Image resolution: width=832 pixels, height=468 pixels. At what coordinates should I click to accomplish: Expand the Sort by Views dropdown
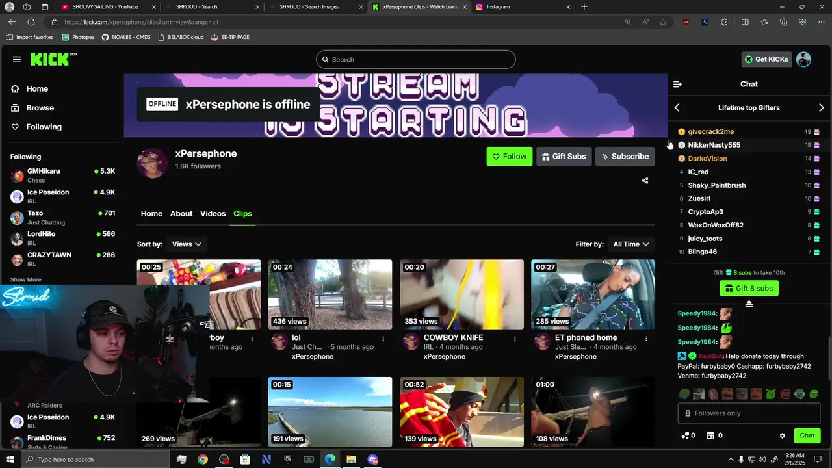coord(187,244)
